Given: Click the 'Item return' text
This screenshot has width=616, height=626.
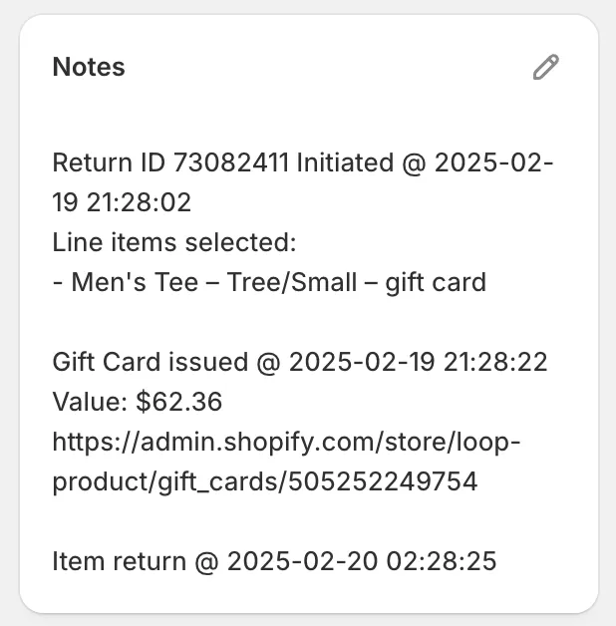Looking at the screenshot, I should click(x=120, y=561).
